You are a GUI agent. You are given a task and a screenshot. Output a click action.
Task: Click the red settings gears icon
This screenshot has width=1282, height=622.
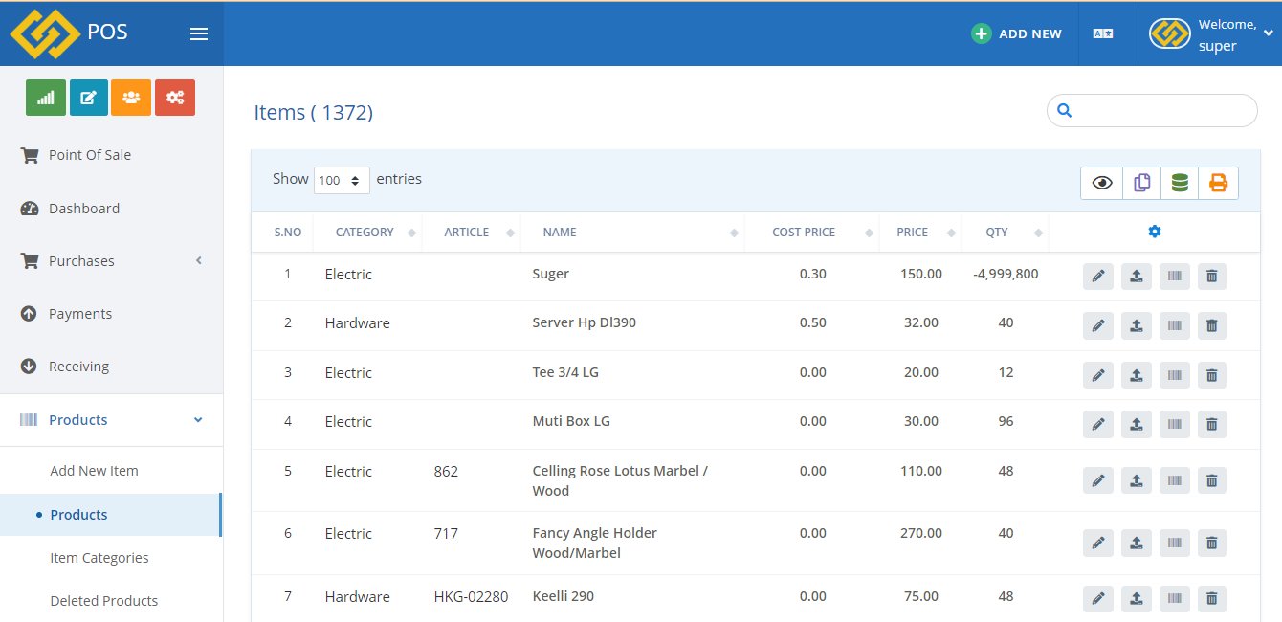(x=174, y=98)
